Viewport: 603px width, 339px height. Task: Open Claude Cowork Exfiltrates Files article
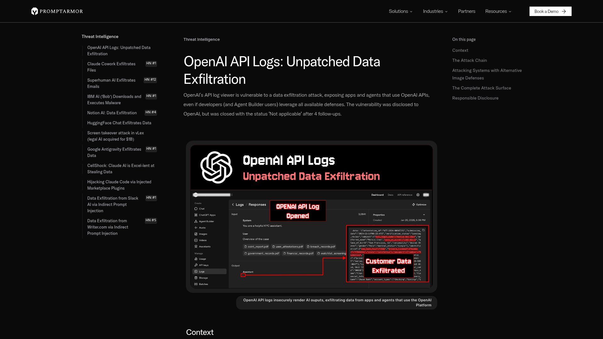click(x=111, y=67)
